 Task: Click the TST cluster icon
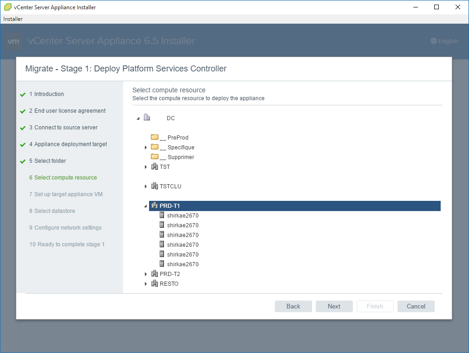pyautogui.click(x=155, y=167)
